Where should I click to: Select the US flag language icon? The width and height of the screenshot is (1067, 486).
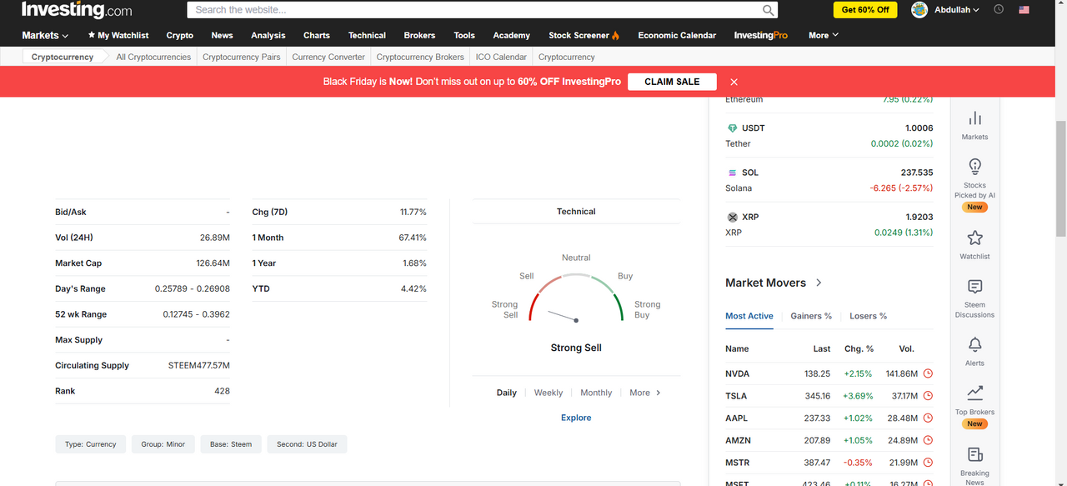(1024, 10)
